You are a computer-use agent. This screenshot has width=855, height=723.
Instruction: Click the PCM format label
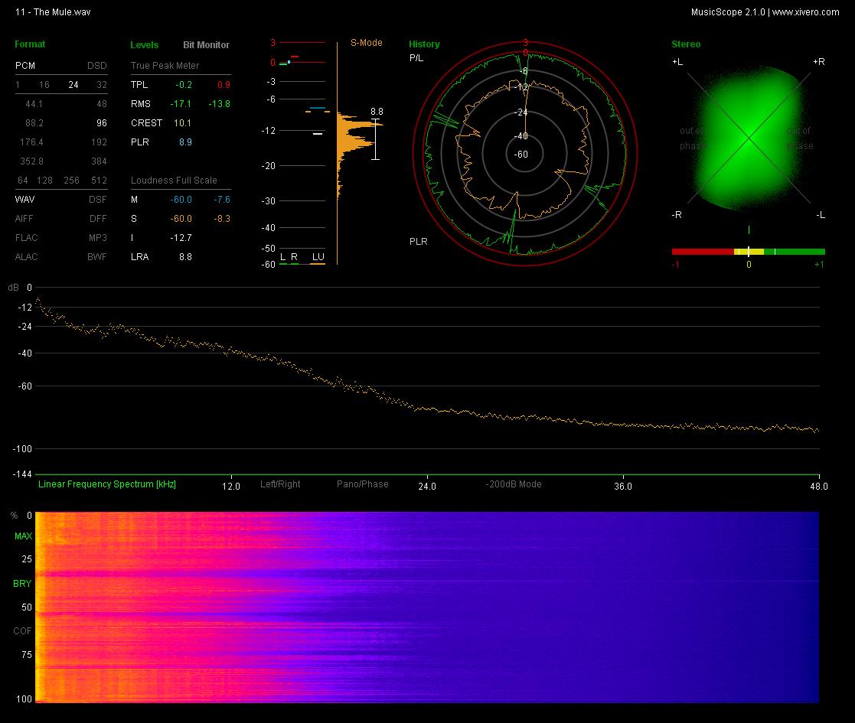[25, 65]
